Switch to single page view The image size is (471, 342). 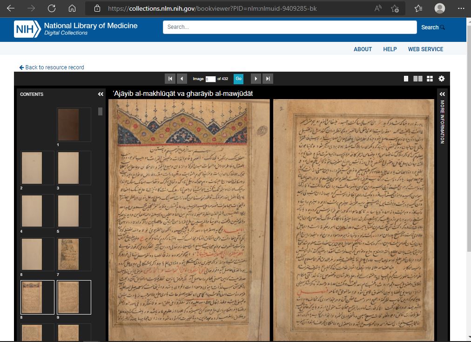tap(406, 79)
